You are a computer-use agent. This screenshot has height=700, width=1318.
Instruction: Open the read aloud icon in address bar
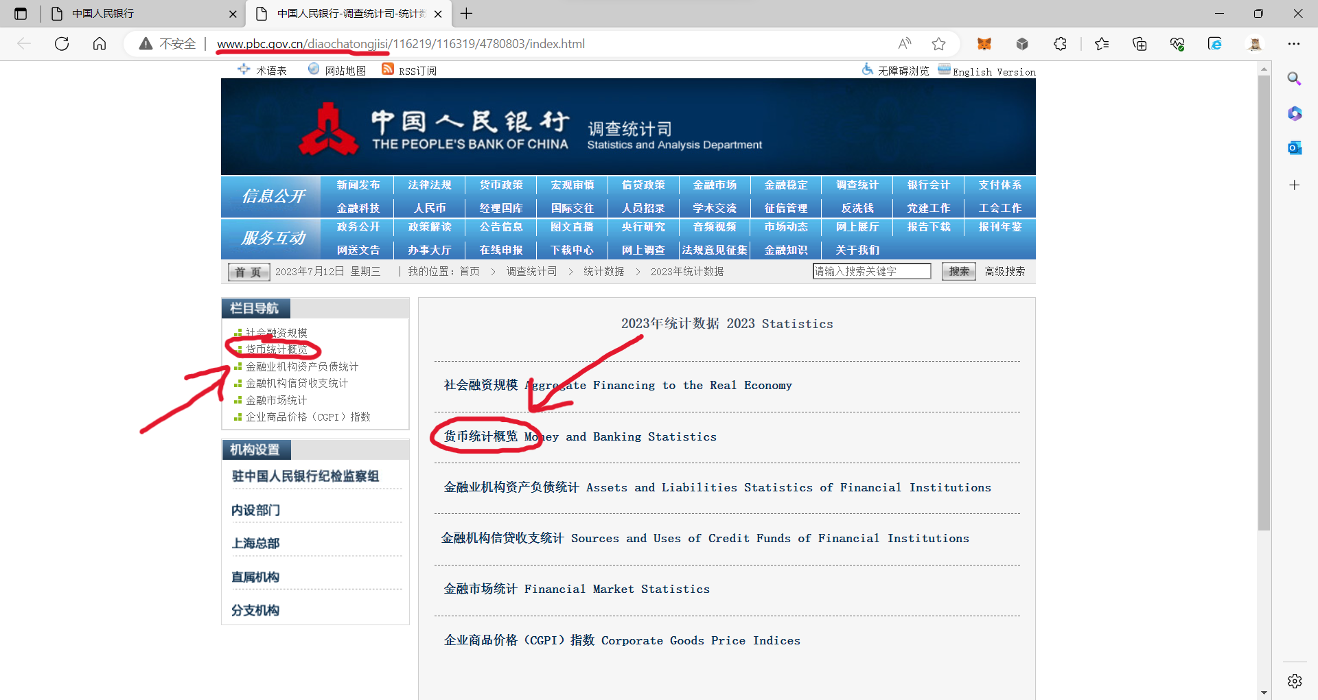(x=905, y=44)
